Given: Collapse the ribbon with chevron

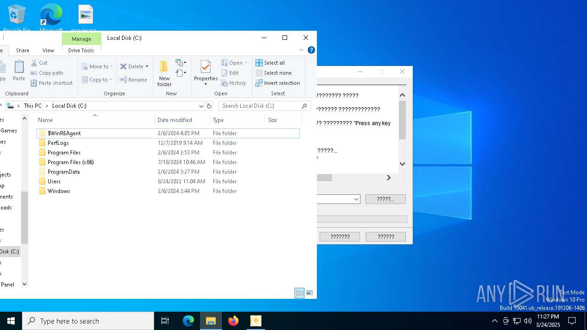Looking at the screenshot, I should [301, 50].
